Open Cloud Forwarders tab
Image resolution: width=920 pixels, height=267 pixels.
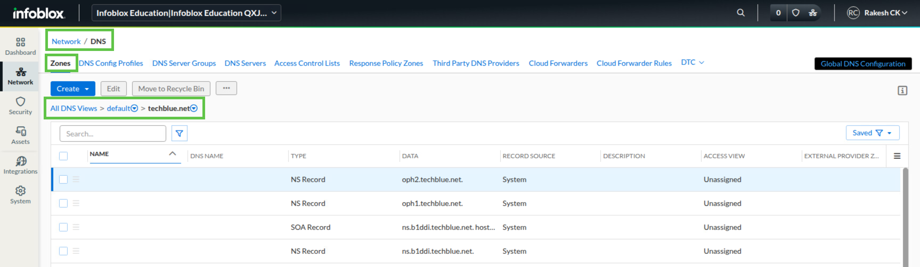pyautogui.click(x=558, y=63)
